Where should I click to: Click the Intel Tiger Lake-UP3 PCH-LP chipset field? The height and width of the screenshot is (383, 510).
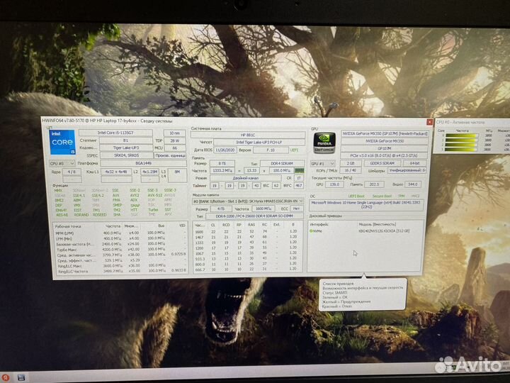pyautogui.click(x=259, y=143)
